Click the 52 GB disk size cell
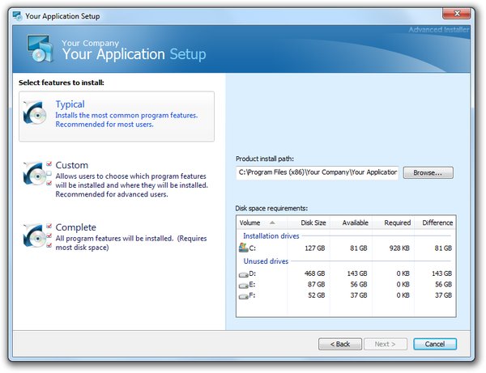 pyautogui.click(x=317, y=295)
